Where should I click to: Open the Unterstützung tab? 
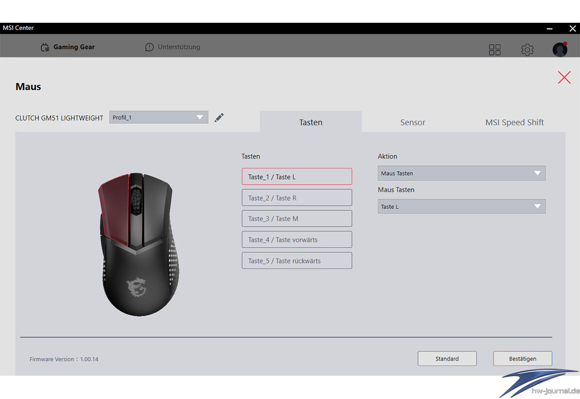pyautogui.click(x=173, y=47)
